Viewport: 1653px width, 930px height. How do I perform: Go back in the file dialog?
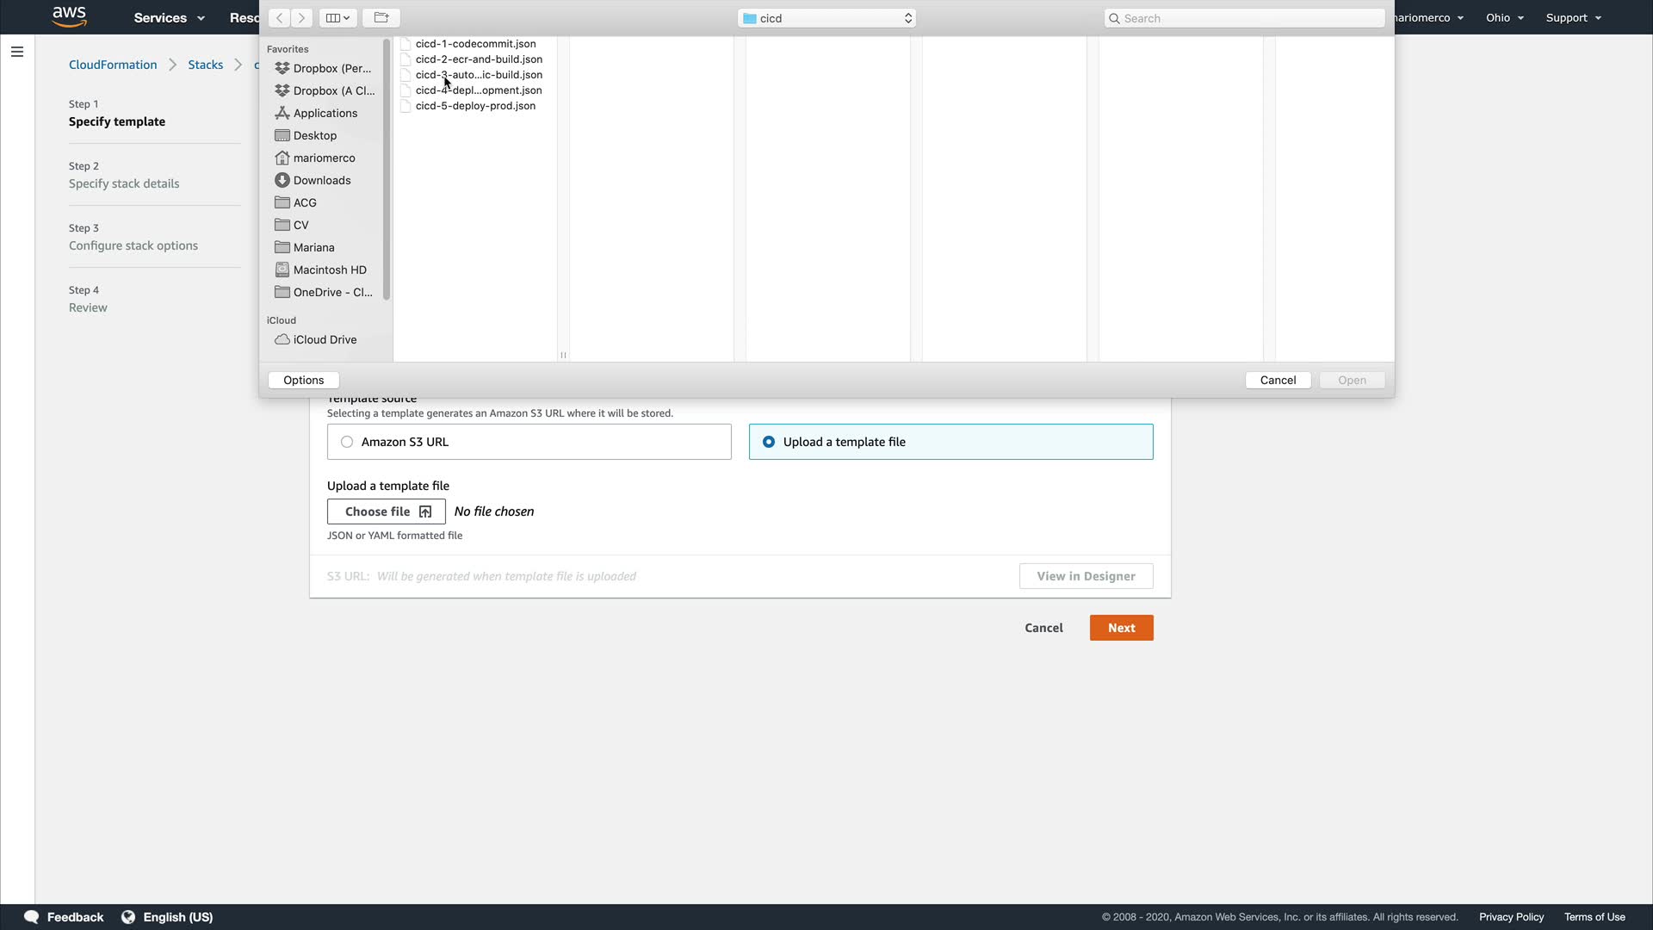[x=279, y=18]
